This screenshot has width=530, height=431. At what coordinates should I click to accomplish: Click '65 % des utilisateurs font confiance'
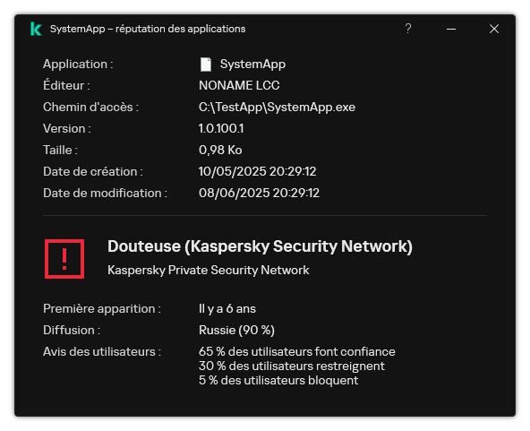tap(296, 352)
